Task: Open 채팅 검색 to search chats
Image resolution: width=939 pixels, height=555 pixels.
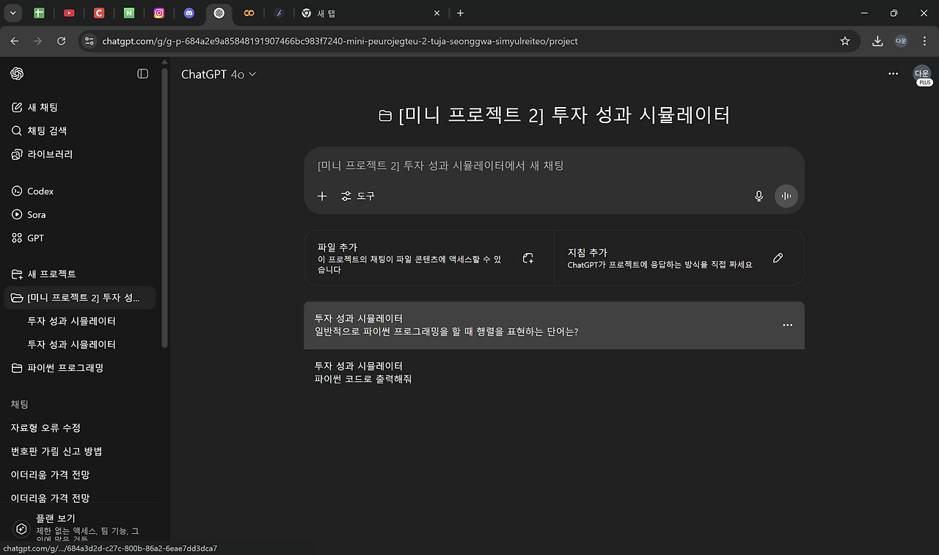Action: pyautogui.click(x=80, y=131)
